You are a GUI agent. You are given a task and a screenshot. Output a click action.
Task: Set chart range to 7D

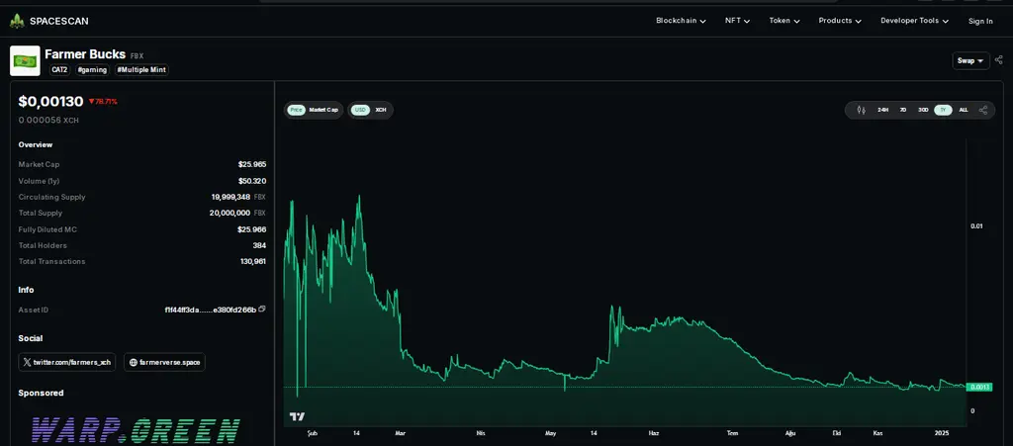click(902, 110)
